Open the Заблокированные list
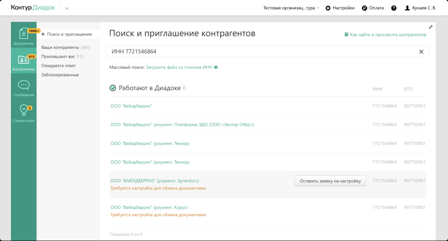 pyautogui.click(x=60, y=75)
